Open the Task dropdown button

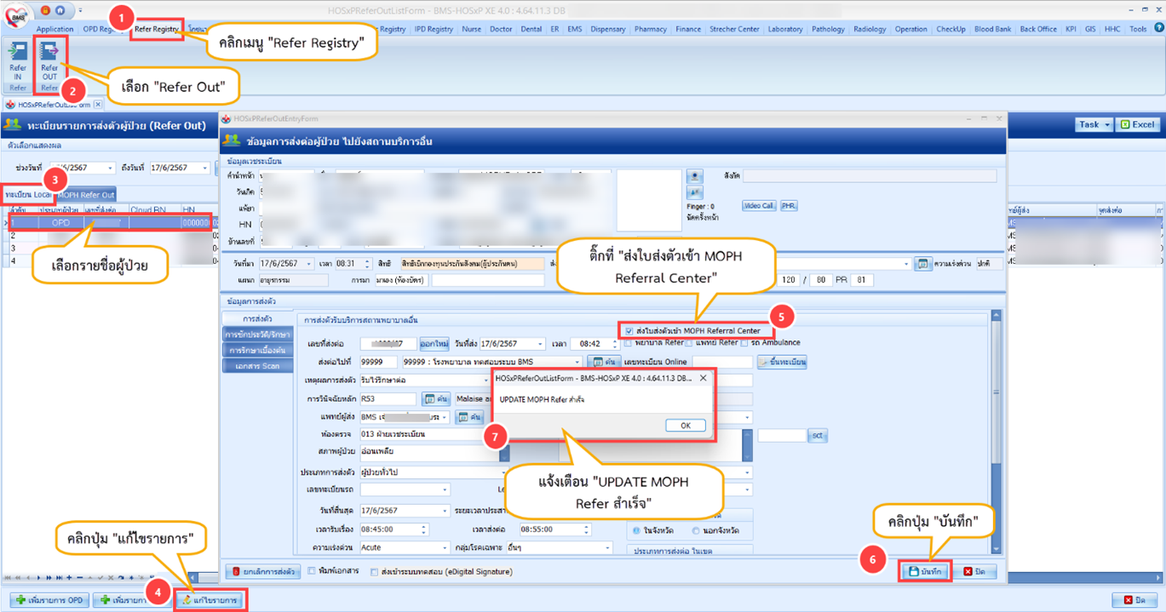(x=1094, y=124)
